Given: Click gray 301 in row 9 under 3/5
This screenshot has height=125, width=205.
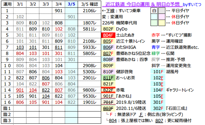Looking at the screenshot, I should point(71,59).
